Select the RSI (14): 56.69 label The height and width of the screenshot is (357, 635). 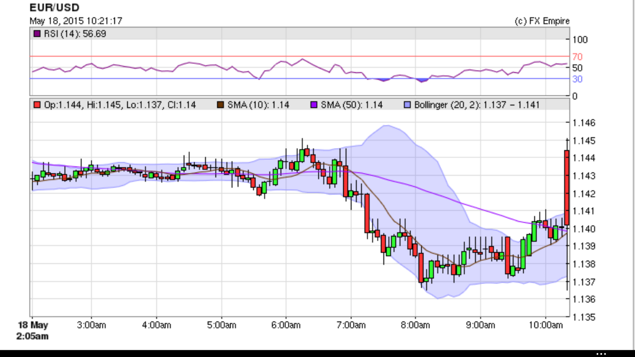[75, 34]
